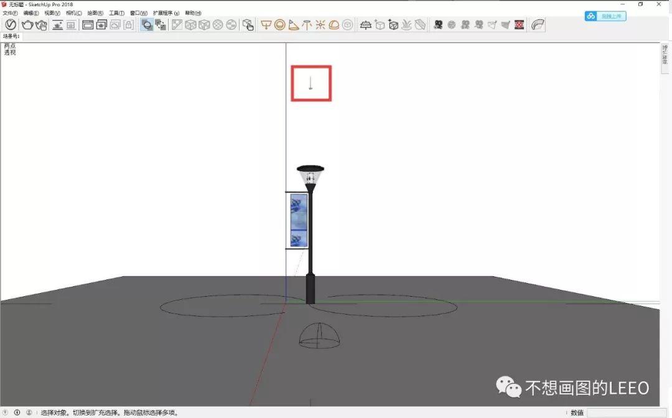
Task: Click the checkered squares toolbar icon
Action: pos(161,25)
